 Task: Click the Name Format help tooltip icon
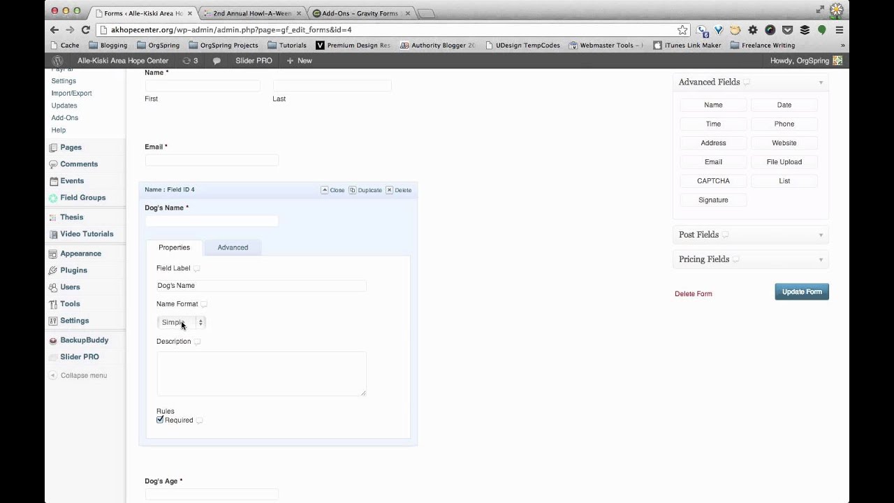pos(204,304)
